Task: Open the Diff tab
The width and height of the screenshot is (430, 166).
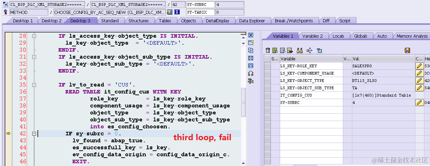Action: tap(326, 21)
